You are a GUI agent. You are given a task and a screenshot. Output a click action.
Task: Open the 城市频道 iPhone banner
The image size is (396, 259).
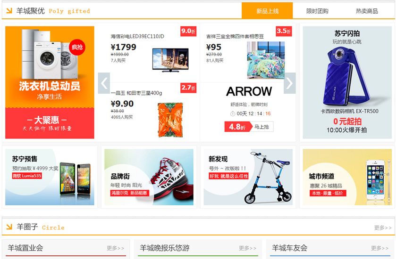coord(347,177)
